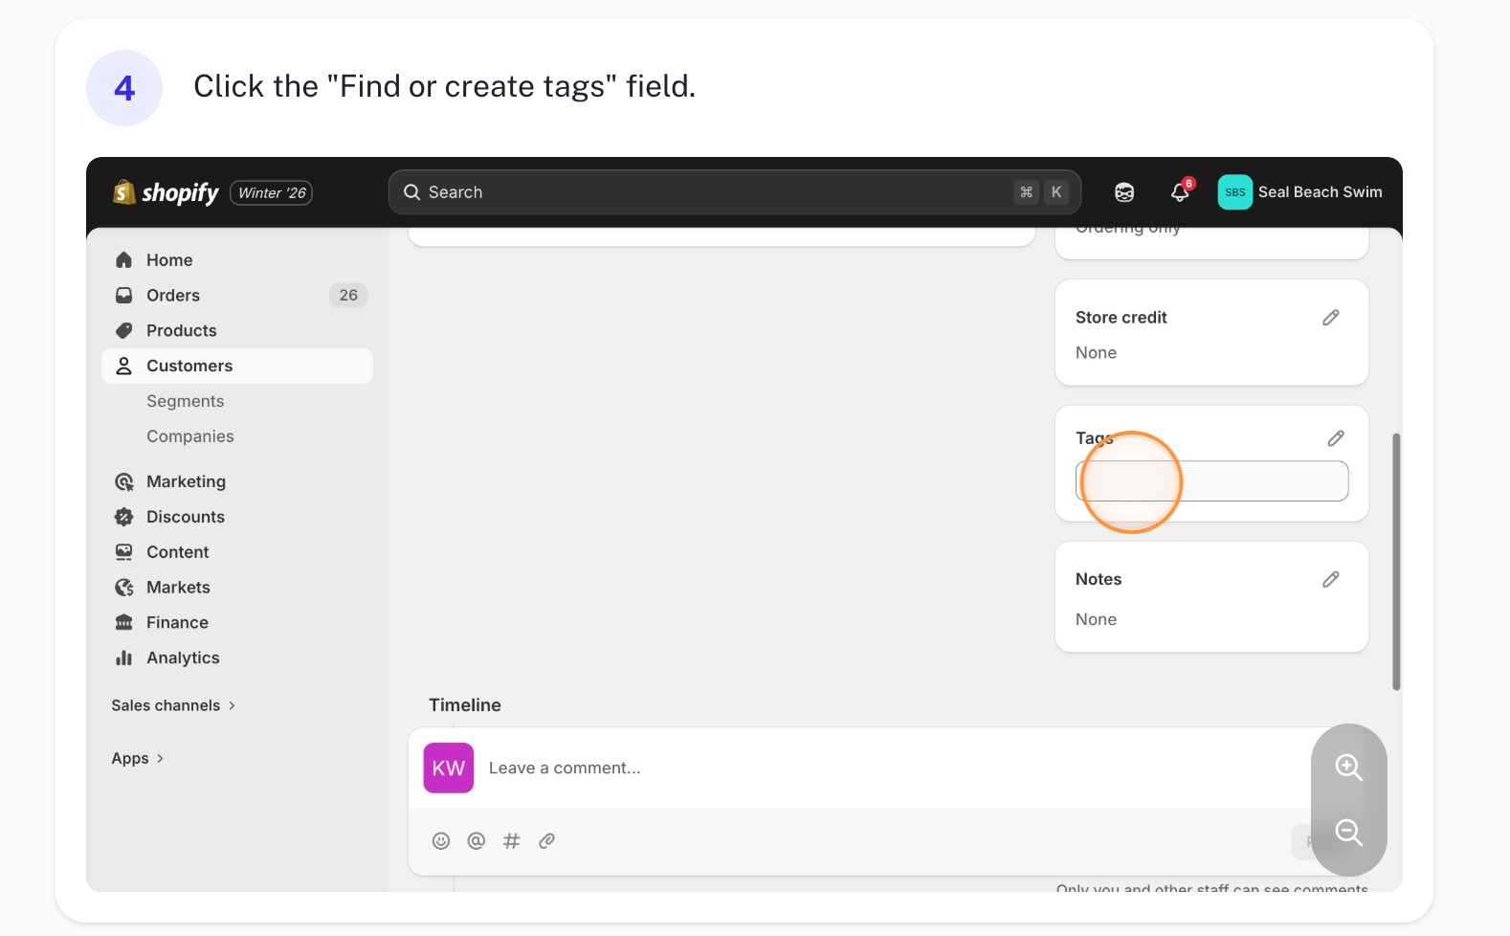This screenshot has height=936, width=1510.
Task: Zoom out using magnifier minus button
Action: tap(1348, 832)
